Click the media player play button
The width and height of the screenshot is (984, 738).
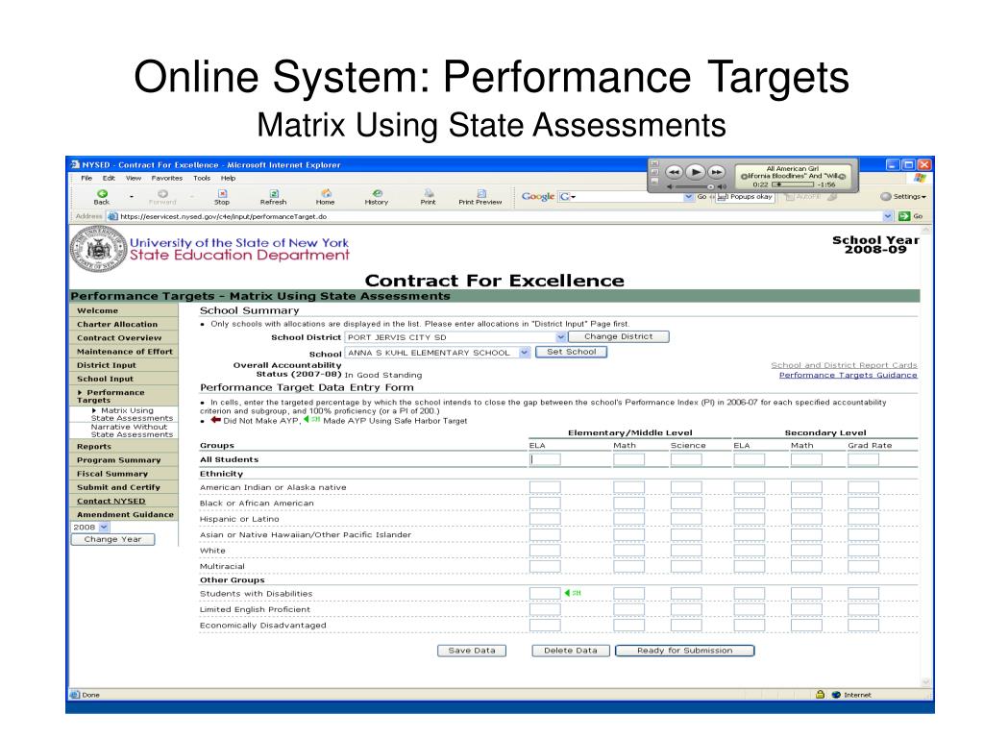[x=695, y=171]
